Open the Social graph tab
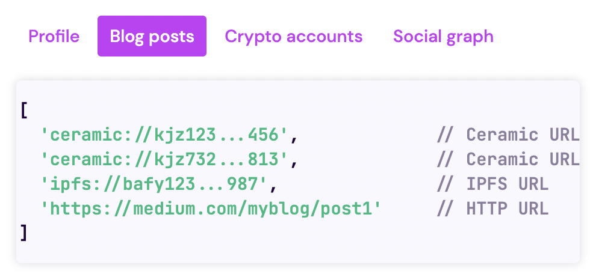 (x=443, y=37)
